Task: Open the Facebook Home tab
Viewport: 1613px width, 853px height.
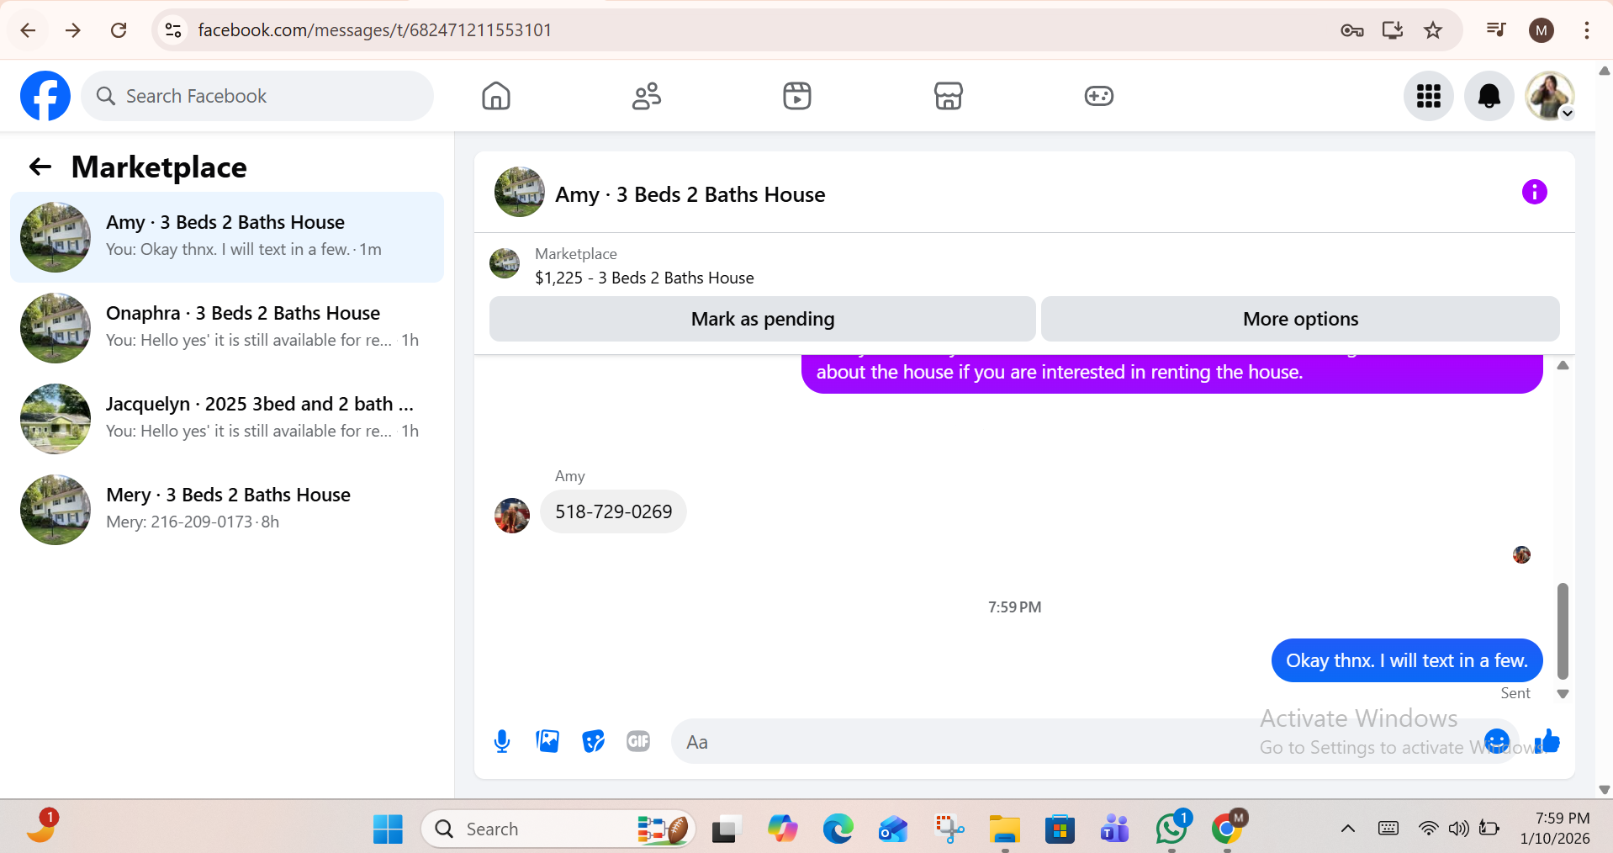Action: click(x=496, y=96)
